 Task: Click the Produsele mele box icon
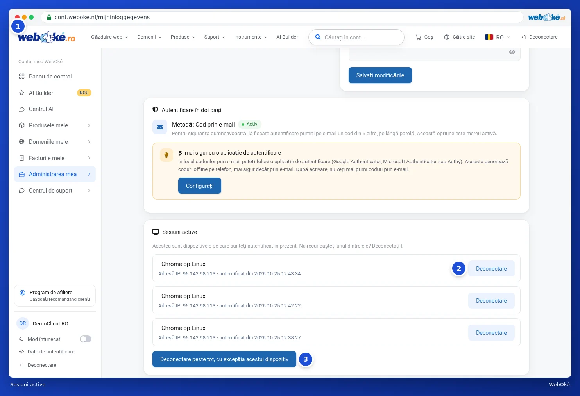point(22,125)
